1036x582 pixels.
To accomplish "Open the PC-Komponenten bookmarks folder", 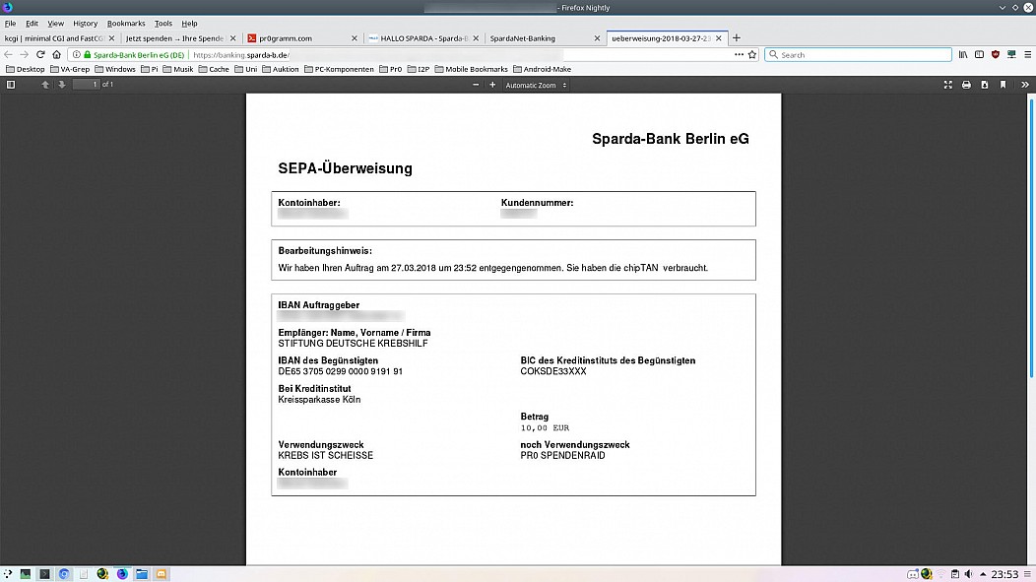I will pyautogui.click(x=339, y=69).
